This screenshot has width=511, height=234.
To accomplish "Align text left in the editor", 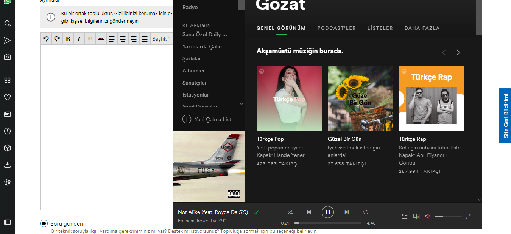I will click(112, 38).
